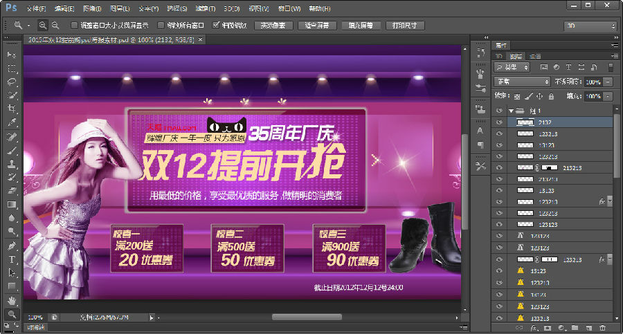Screen dimensions: 623x334
Task: Select the Brush tool
Action: [12, 151]
